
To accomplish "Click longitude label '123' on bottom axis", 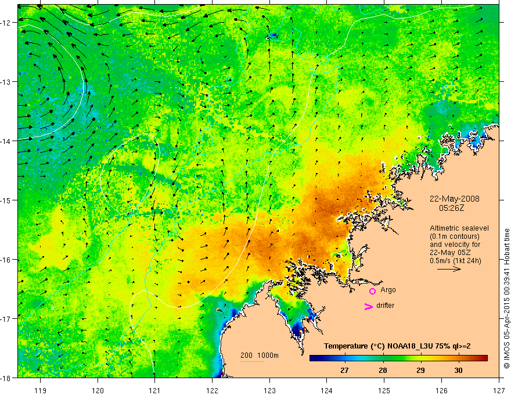I will tap(269, 390).
